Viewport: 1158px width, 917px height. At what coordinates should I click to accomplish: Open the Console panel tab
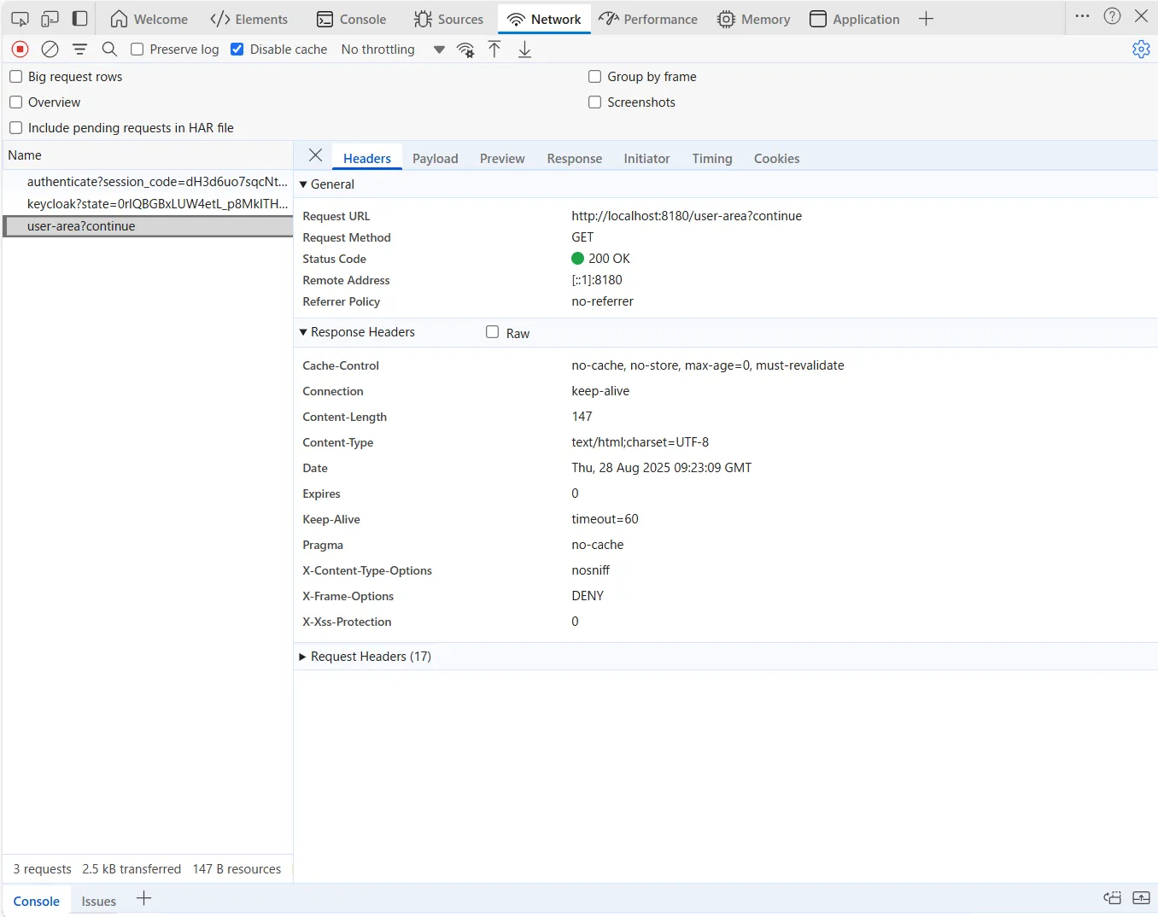[x=351, y=19]
